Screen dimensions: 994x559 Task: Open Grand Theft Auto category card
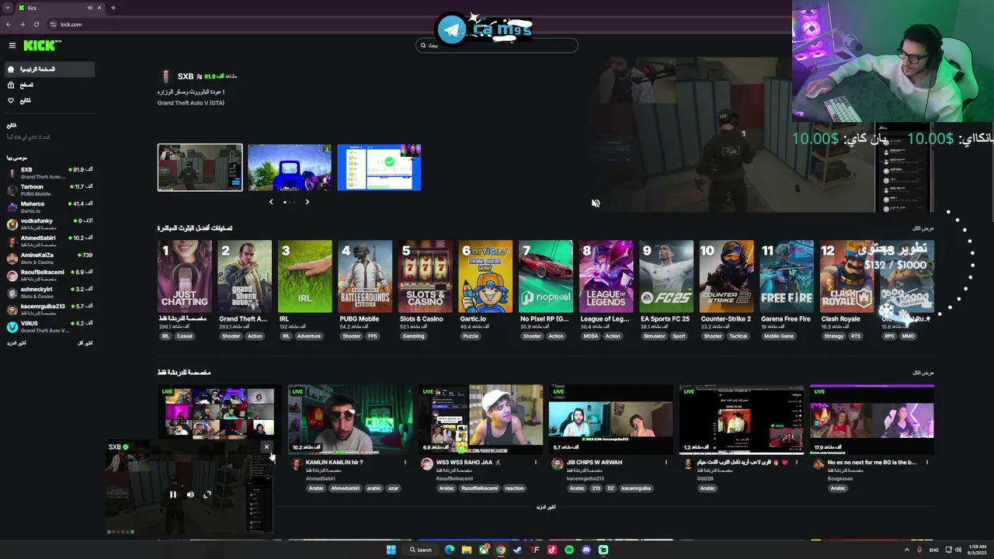(x=245, y=276)
